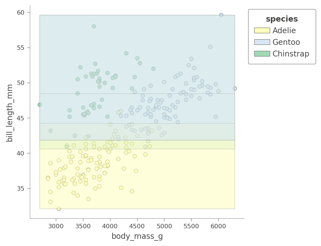321x246 pixels.
Task: Click the 3000 tick on the x-axis
Action: (x=56, y=226)
